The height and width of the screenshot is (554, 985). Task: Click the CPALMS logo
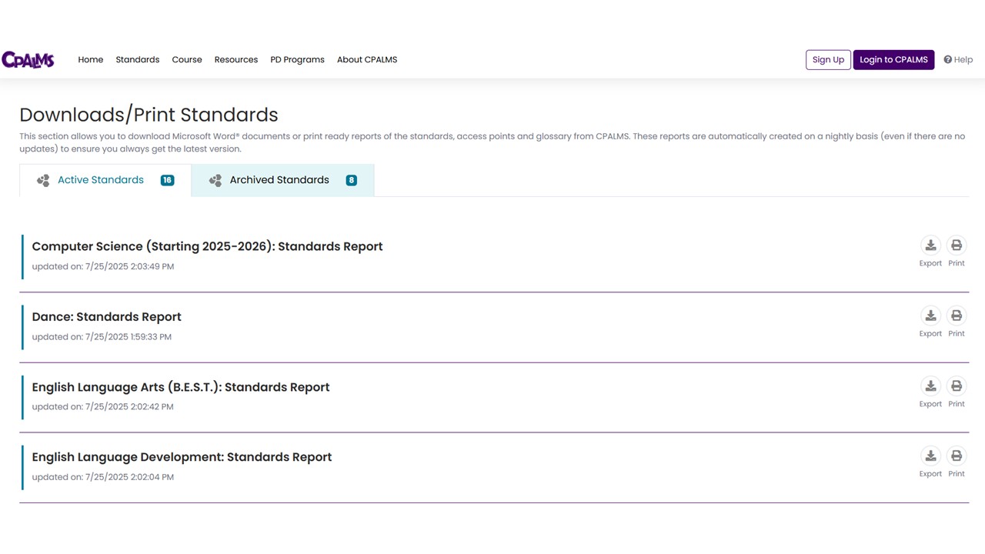pos(28,59)
